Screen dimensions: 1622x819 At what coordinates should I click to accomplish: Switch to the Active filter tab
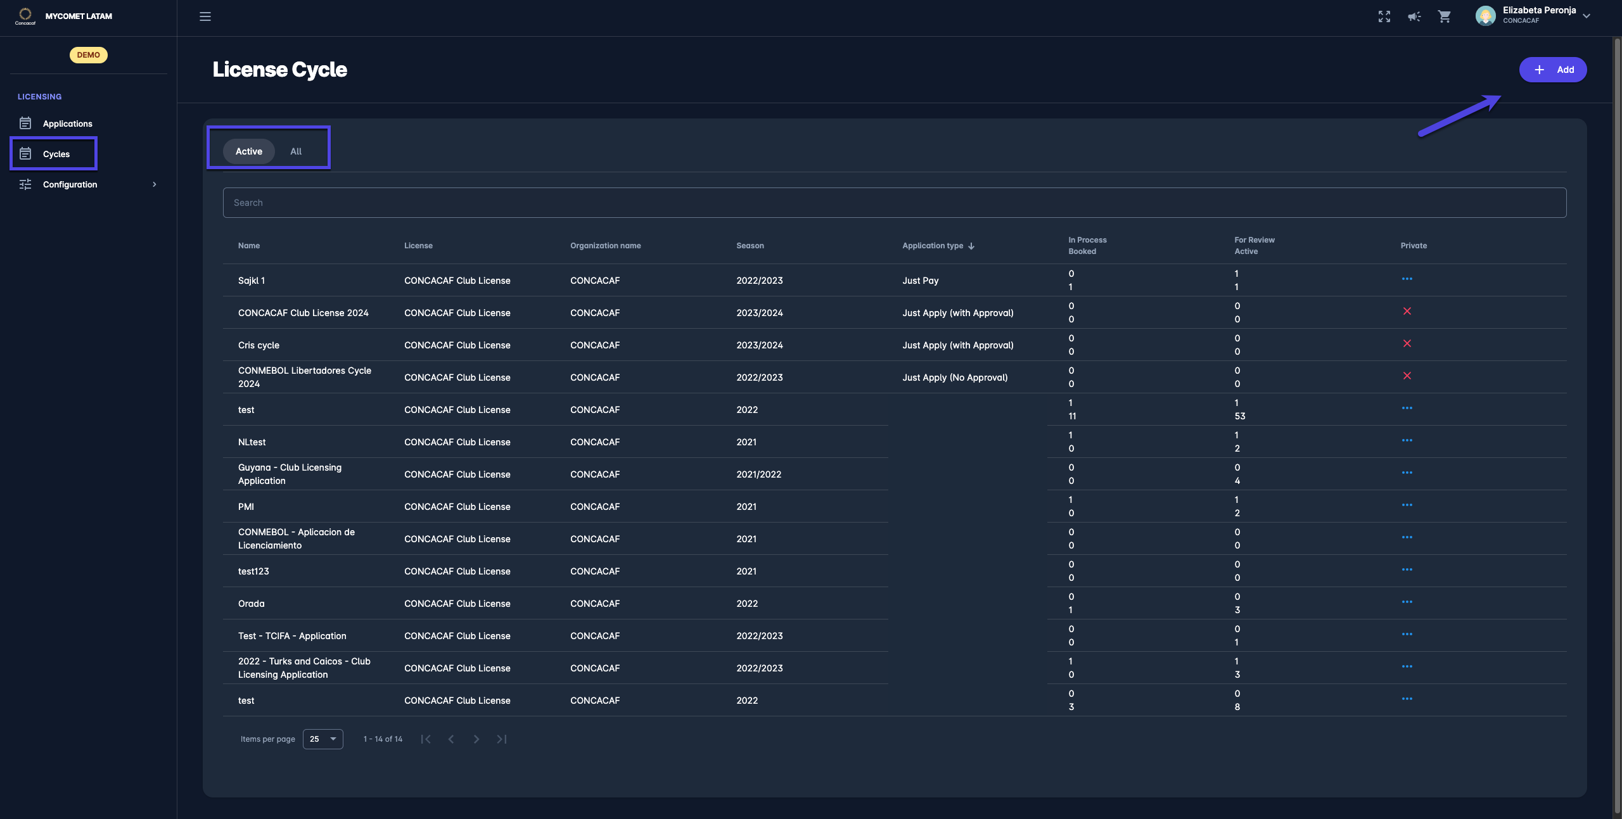coord(248,151)
